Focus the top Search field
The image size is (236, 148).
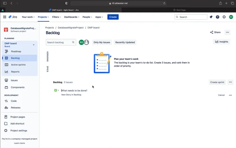coord(191,17)
